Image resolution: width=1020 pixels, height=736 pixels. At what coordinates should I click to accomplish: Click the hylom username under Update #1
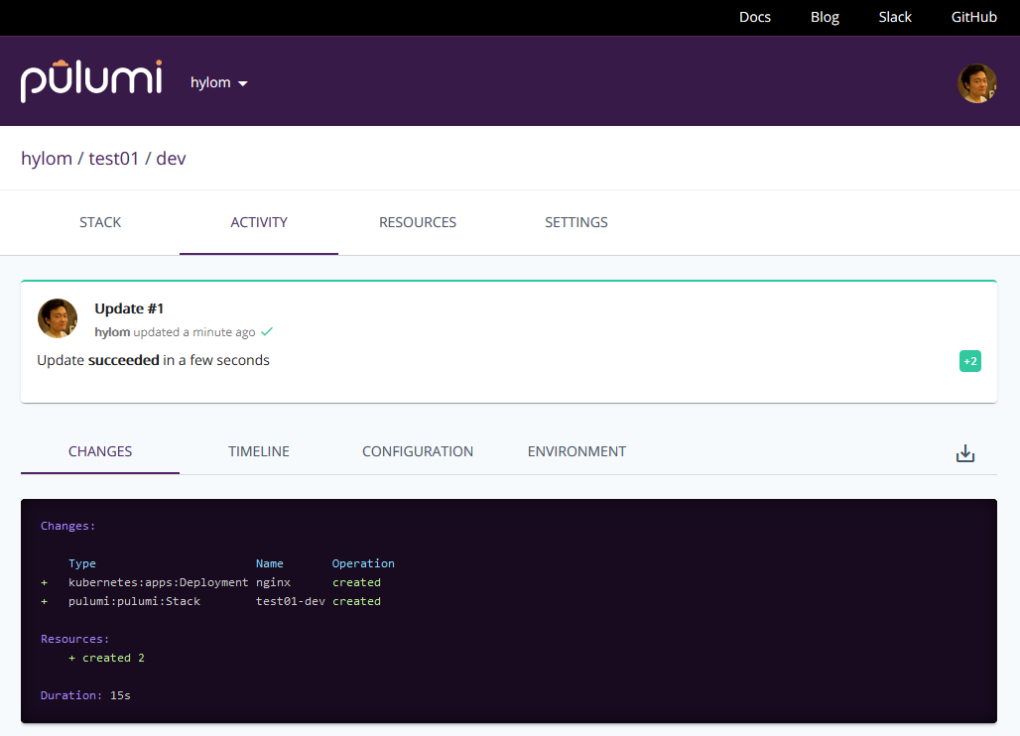pyautogui.click(x=112, y=332)
